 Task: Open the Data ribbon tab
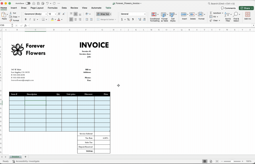[64, 8]
